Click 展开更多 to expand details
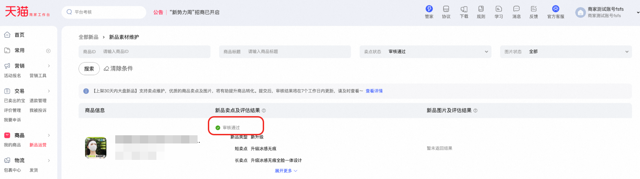 tap(286, 171)
